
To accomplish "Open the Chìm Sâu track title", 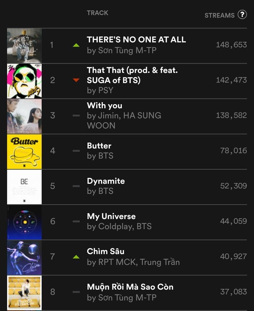I will pyautogui.click(x=106, y=251).
